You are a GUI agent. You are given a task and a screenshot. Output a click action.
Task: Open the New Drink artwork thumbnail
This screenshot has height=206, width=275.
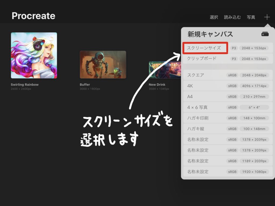(x=165, y=70)
